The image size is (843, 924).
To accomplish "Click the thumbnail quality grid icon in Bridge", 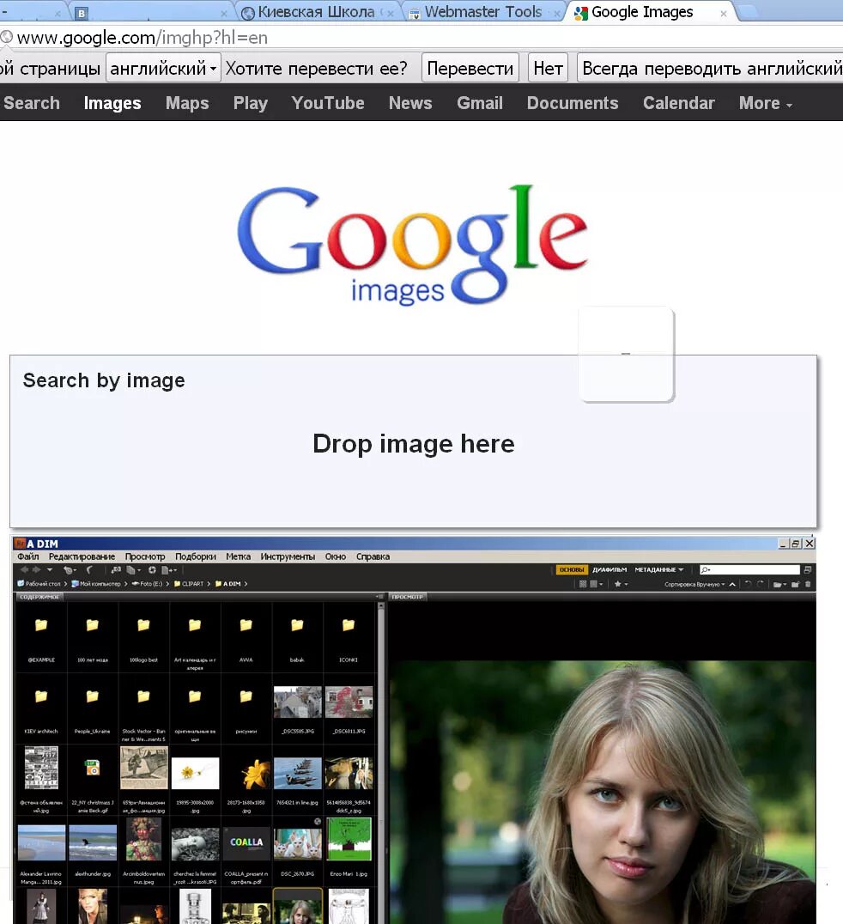I will [583, 585].
